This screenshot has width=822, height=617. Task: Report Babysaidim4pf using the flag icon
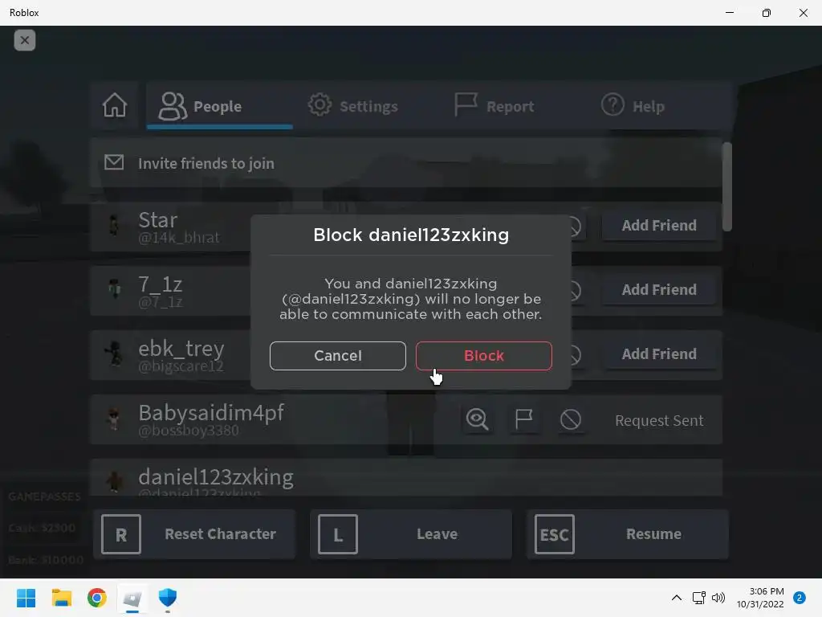(x=523, y=419)
